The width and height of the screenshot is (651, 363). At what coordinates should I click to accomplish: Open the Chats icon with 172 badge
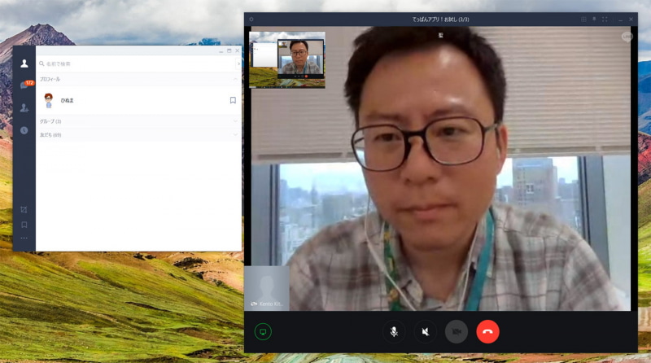click(x=26, y=85)
